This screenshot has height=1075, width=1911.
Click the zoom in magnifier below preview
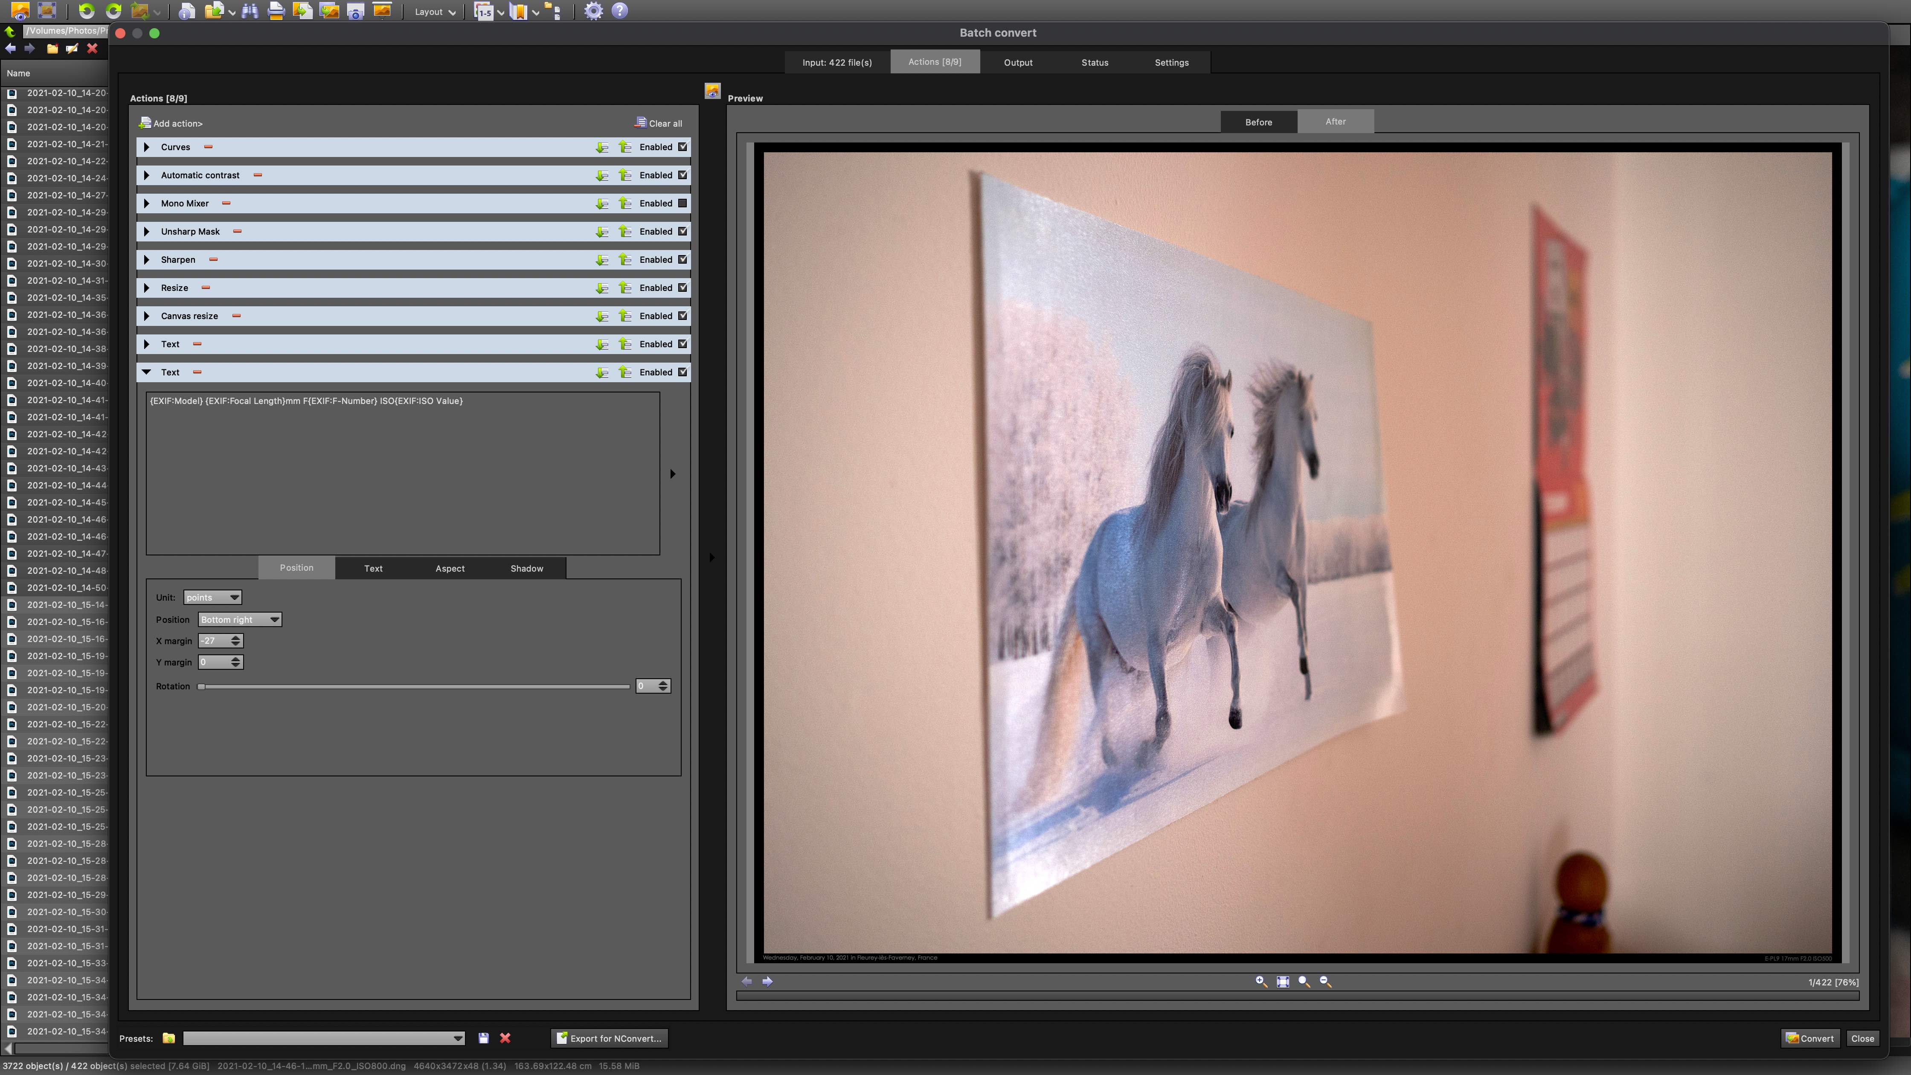click(1260, 982)
